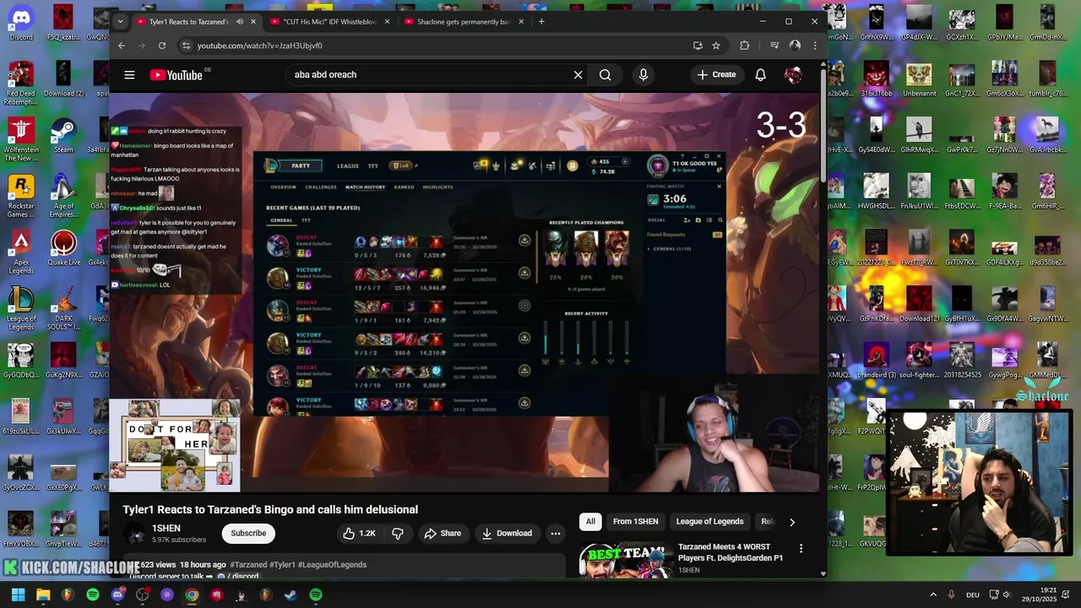Open File Explorer from the taskbar

[43, 594]
